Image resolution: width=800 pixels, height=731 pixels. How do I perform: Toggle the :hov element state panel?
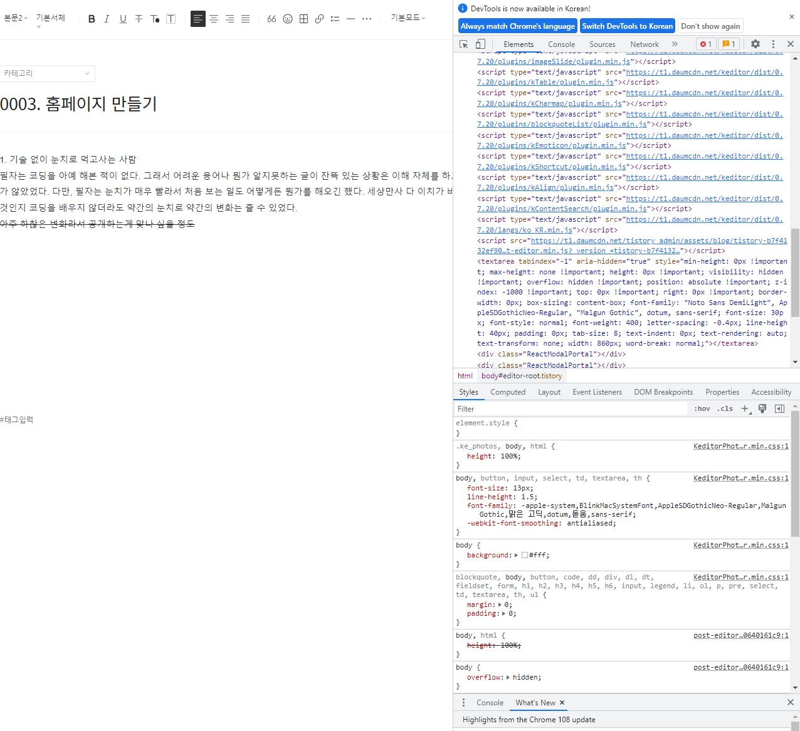[x=702, y=408]
